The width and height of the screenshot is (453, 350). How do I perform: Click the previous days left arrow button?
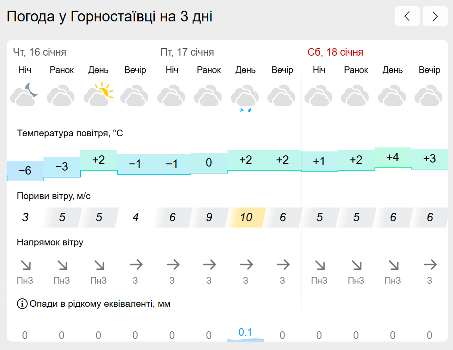tap(407, 17)
